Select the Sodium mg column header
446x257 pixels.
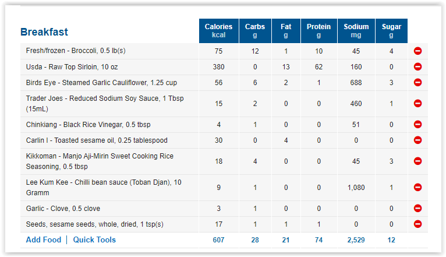pyautogui.click(x=356, y=31)
